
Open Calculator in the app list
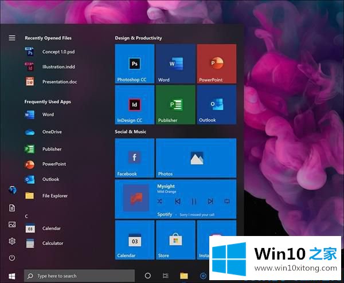point(44,243)
